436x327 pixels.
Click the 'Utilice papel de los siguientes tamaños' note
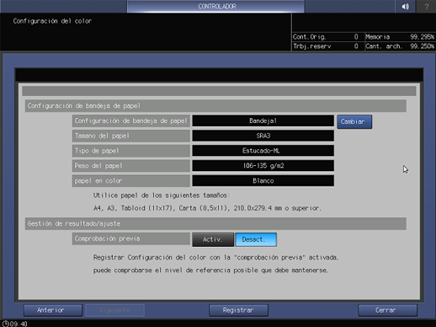tap(162, 196)
